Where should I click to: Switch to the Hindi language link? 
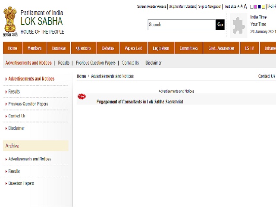click(271, 6)
